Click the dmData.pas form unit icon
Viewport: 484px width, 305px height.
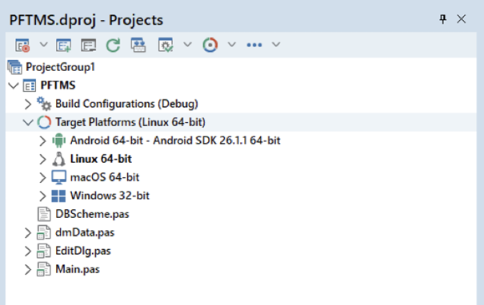tap(44, 232)
